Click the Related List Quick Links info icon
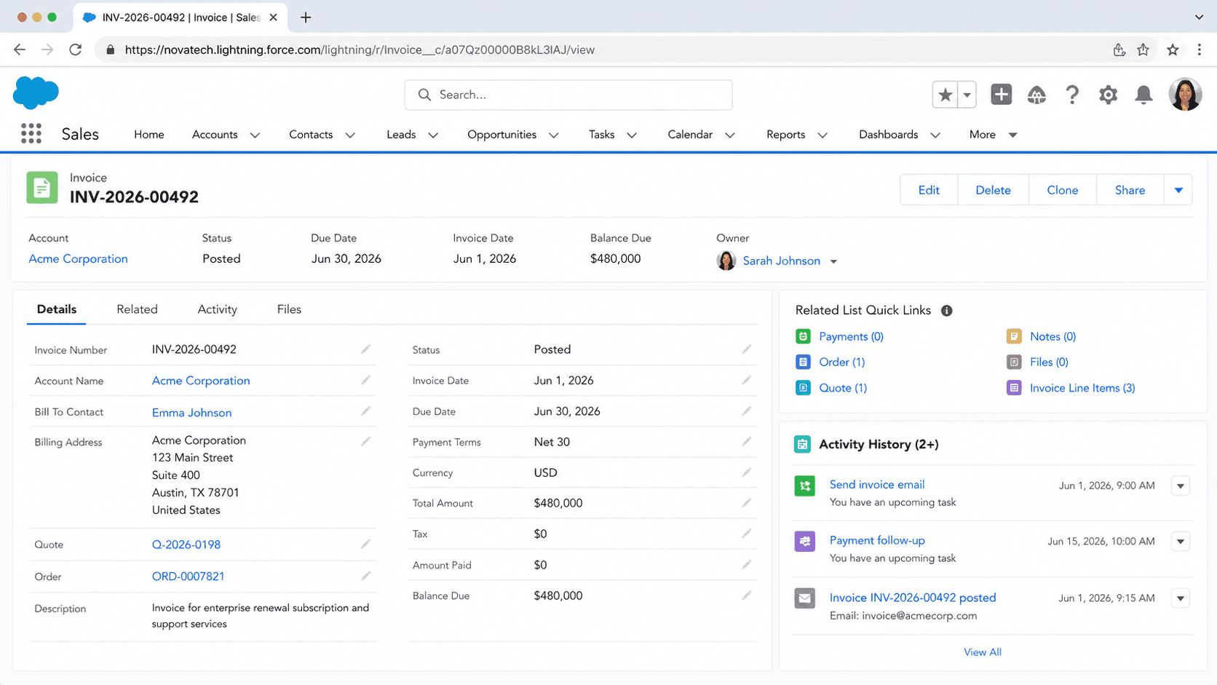 (946, 311)
